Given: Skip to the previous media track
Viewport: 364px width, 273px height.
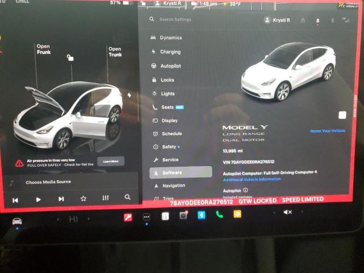Looking at the screenshot, I should (x=15, y=200).
